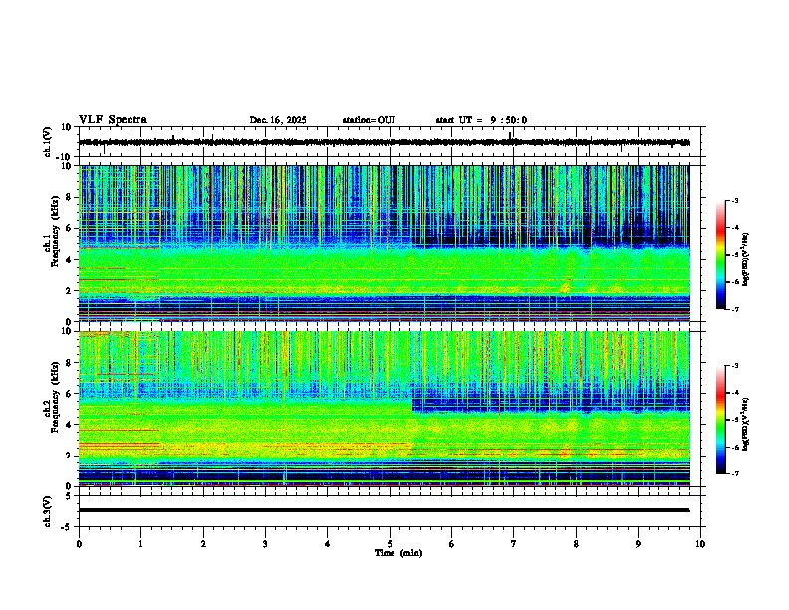Select the "start UT = 9 :50: 0" text
789x610 pixels.
pyautogui.click(x=481, y=120)
